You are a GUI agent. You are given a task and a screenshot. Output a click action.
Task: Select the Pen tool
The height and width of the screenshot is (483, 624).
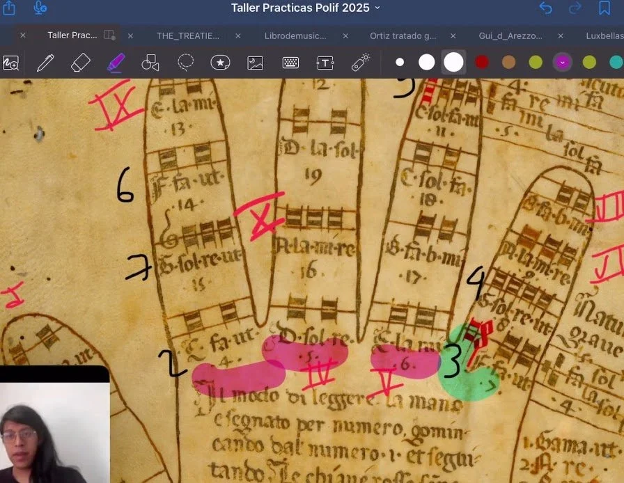[x=45, y=63]
